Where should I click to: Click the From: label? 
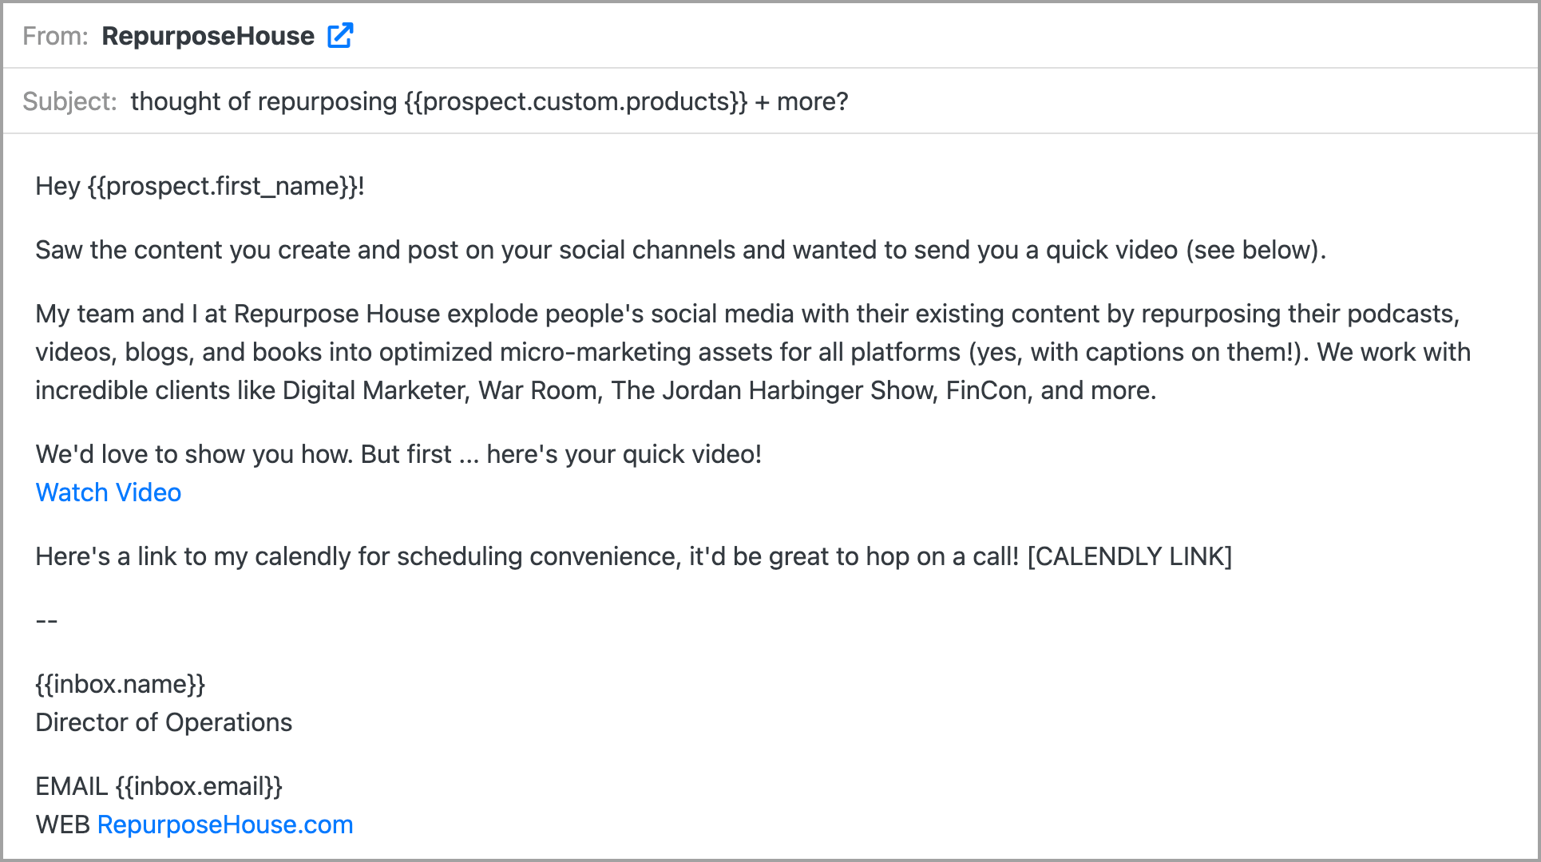coord(55,36)
